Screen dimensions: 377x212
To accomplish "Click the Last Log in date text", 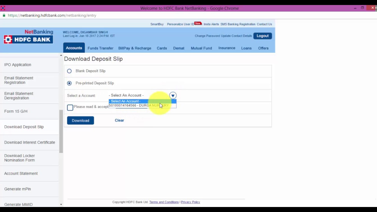I will [89, 36].
